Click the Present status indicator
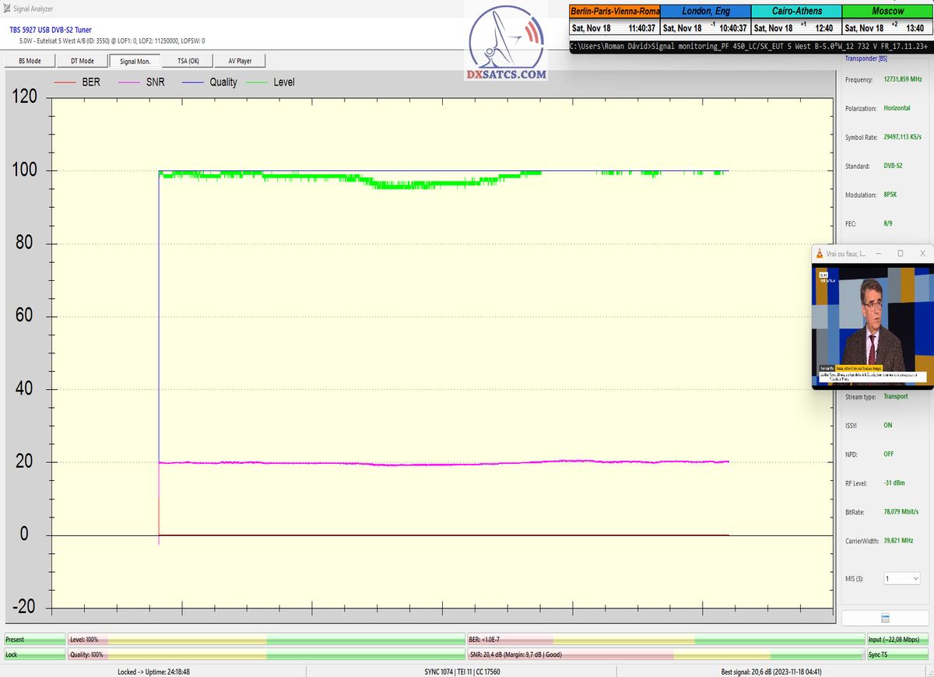The width and height of the screenshot is (934, 677). (34, 640)
